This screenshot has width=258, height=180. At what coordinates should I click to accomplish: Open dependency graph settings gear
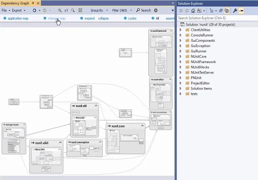pyautogui.click(x=156, y=10)
